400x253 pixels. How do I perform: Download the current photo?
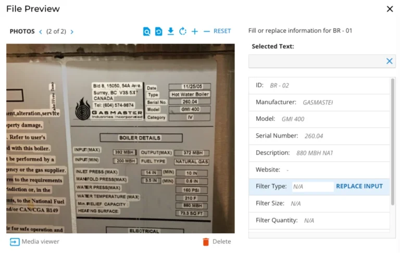[x=170, y=31]
